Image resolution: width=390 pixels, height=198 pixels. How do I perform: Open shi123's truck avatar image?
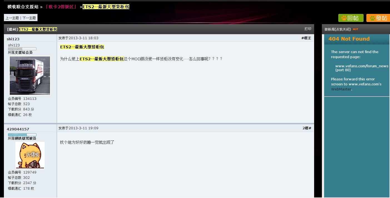[30, 76]
